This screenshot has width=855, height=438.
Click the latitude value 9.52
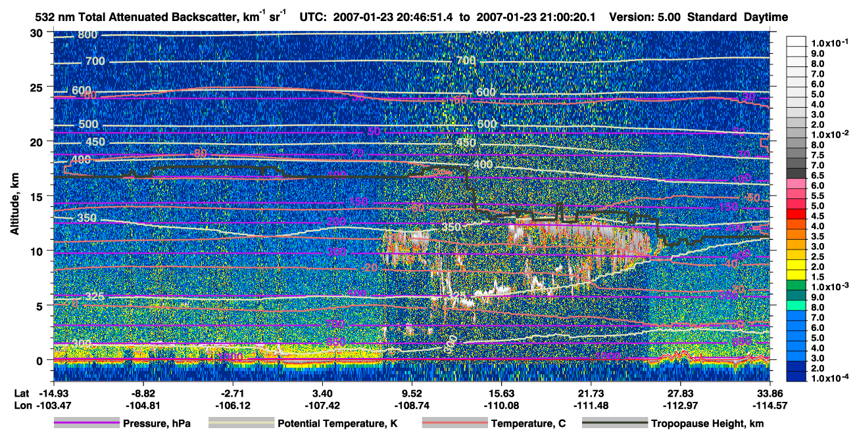[412, 393]
